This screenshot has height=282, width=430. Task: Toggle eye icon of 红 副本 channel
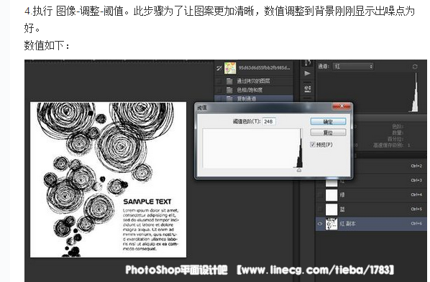[320, 224]
